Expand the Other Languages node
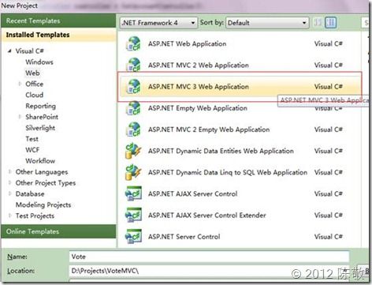This screenshot has height=285, width=372. coord(9,172)
